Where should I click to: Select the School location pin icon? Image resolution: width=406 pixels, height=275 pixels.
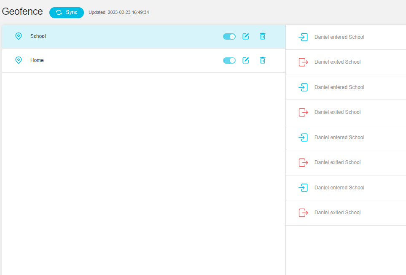[19, 36]
